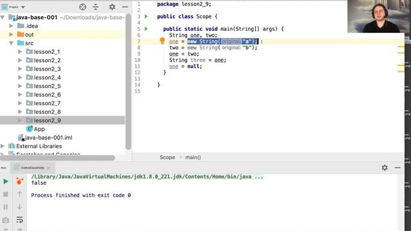Click the collapse all icon in Project panel
The height and width of the screenshot is (231, 411).
click(96, 7)
